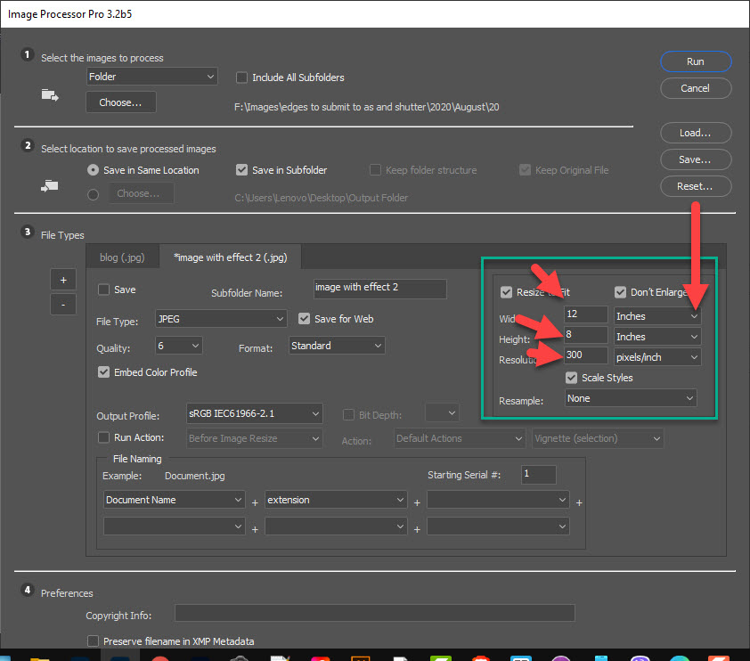Open the Folder source type dropdown
Image resolution: width=750 pixels, height=661 pixels.
point(151,76)
